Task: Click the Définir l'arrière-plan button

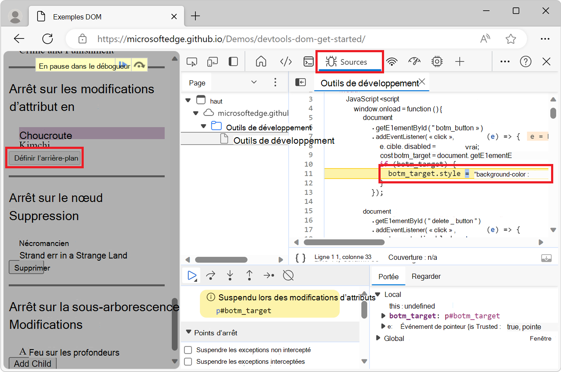Action: [44, 158]
